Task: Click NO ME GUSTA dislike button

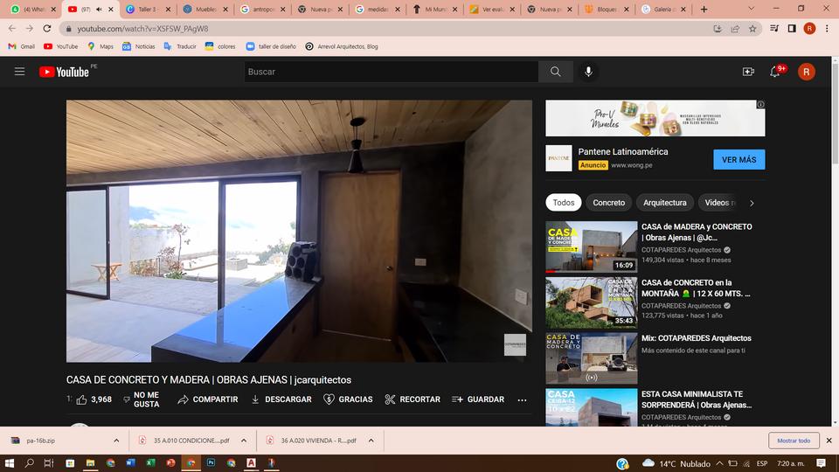Action: (142, 399)
